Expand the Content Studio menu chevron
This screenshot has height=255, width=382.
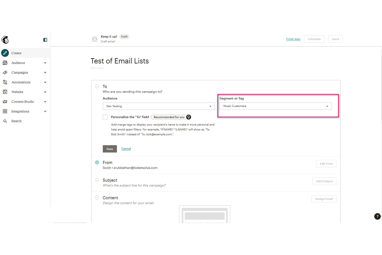(45, 102)
